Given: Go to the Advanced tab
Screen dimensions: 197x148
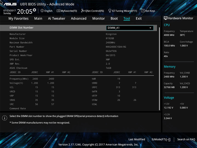Looking at the screenshot, I should pos(79,19).
